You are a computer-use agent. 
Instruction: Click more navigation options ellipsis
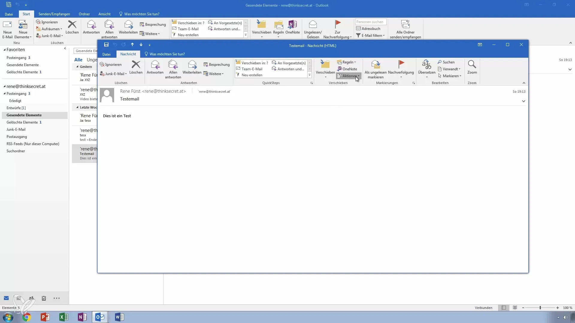click(57, 298)
